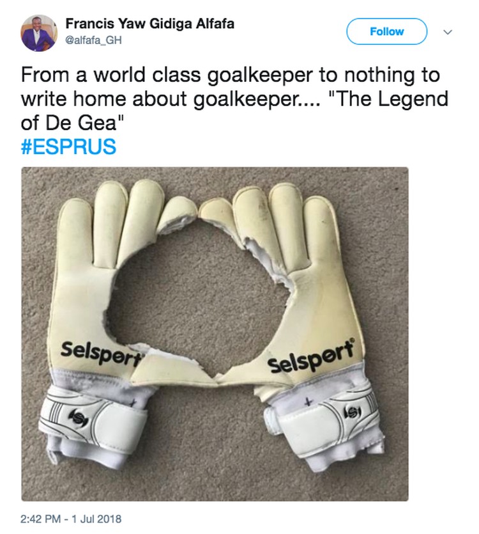Image resolution: width=479 pixels, height=534 pixels.
Task: Click the 2:42 PM - 1 Jul 2018 timestamp
Action: coord(71,519)
